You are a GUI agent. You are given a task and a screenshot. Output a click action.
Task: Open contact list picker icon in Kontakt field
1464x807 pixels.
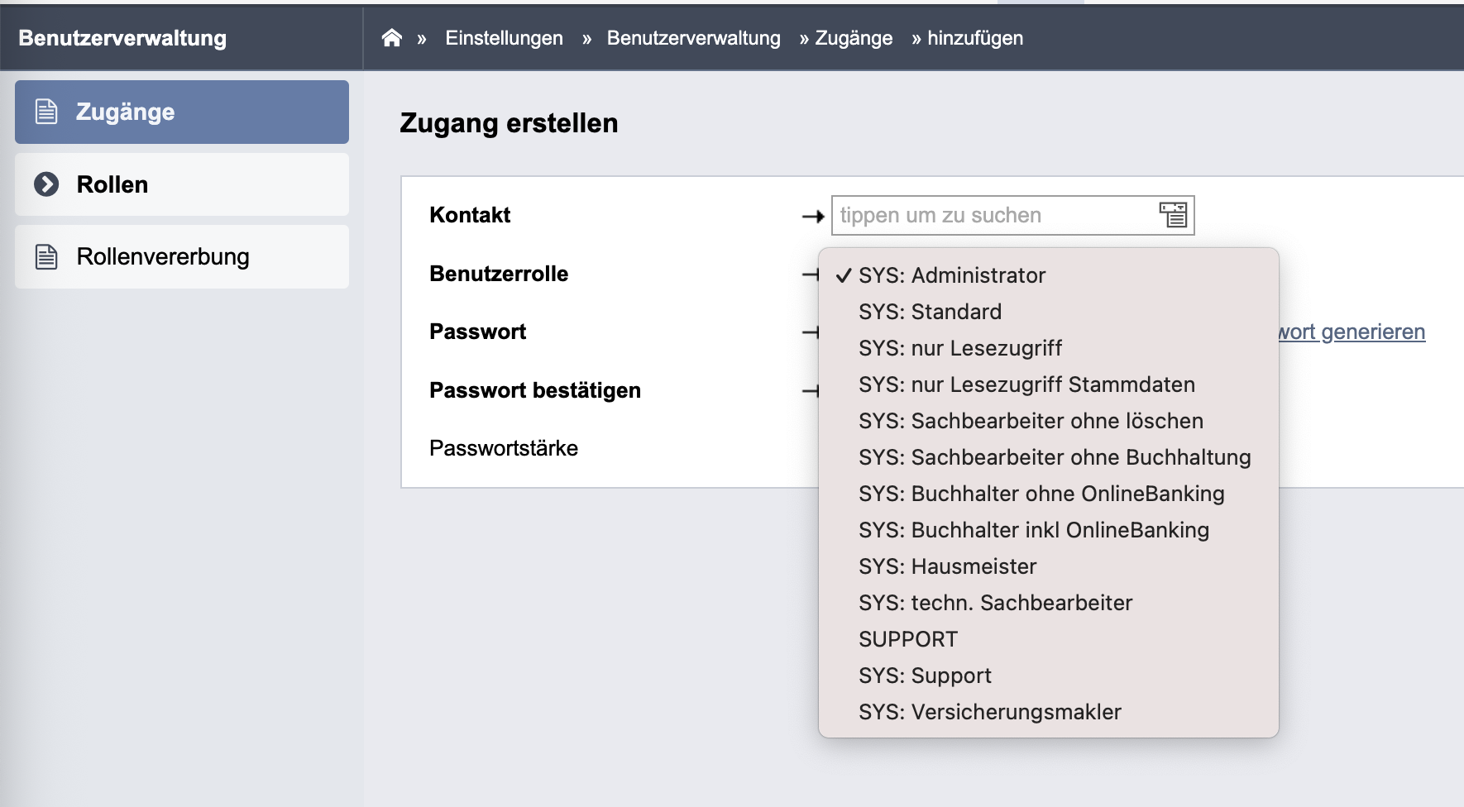(1173, 215)
